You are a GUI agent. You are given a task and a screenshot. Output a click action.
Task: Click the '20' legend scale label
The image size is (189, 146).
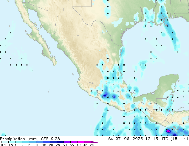click(x=51, y=145)
